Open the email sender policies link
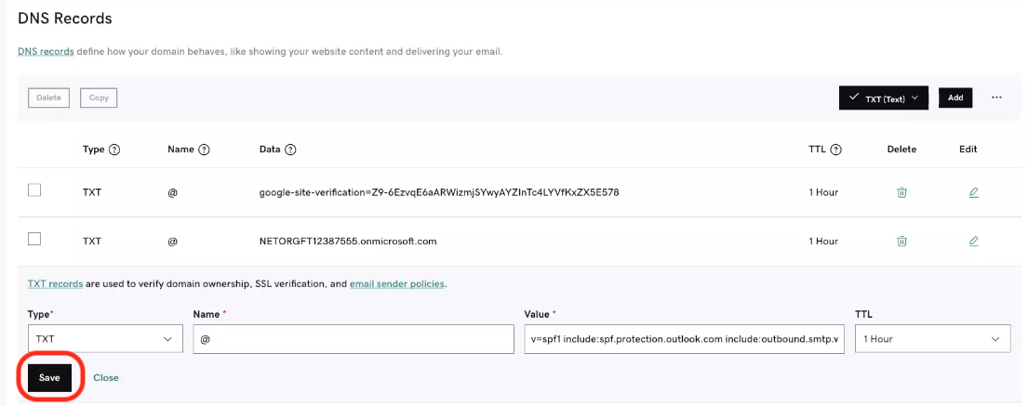Screen dimensions: 1028x406 [397, 284]
